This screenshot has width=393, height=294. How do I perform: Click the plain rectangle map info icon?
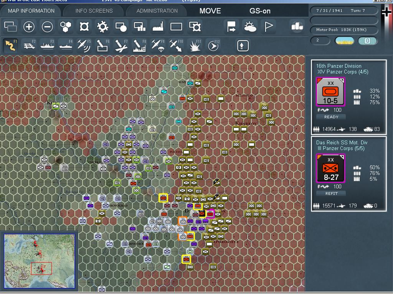pyautogui.click(x=176, y=26)
